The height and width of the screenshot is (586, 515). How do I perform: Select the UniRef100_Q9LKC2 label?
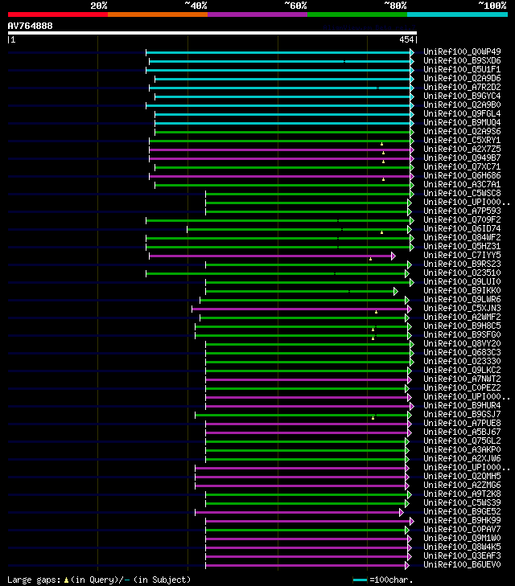[x=462, y=370]
